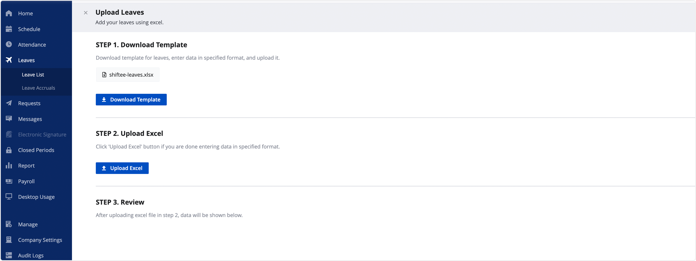This screenshot has width=696, height=261.
Task: Open the Leave Accruals submenu item
Action: coord(38,88)
